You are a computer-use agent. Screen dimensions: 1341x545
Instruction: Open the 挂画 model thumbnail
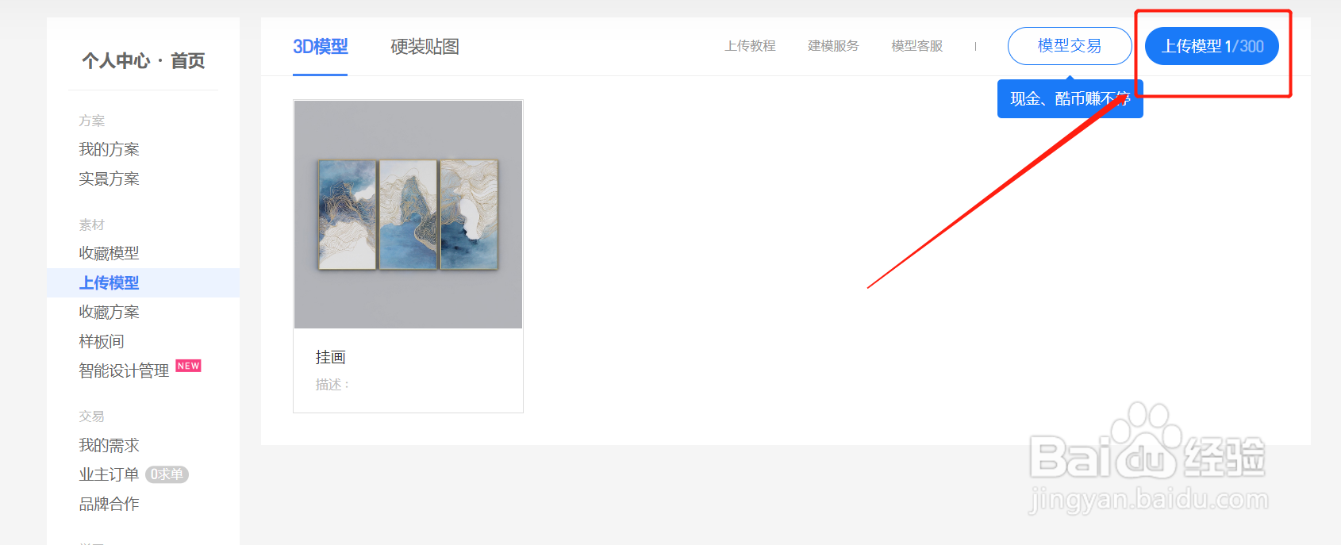[x=408, y=214]
